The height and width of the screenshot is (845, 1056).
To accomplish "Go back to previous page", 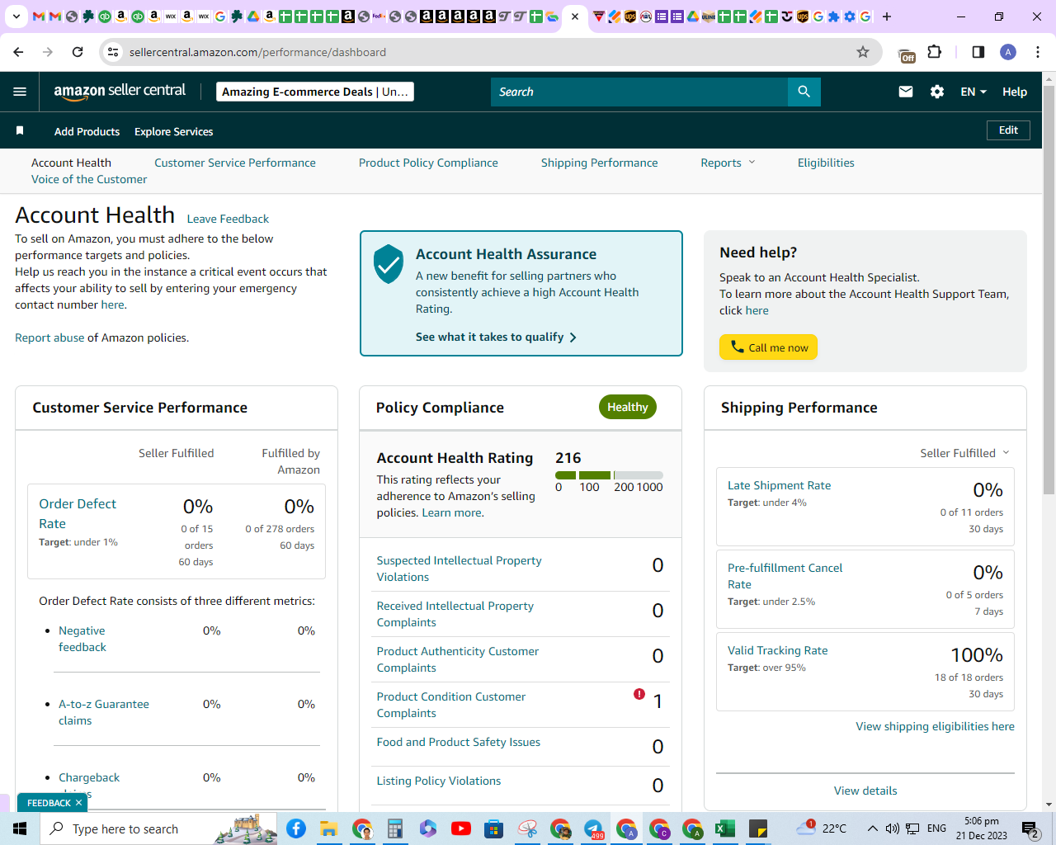I will click(x=18, y=52).
